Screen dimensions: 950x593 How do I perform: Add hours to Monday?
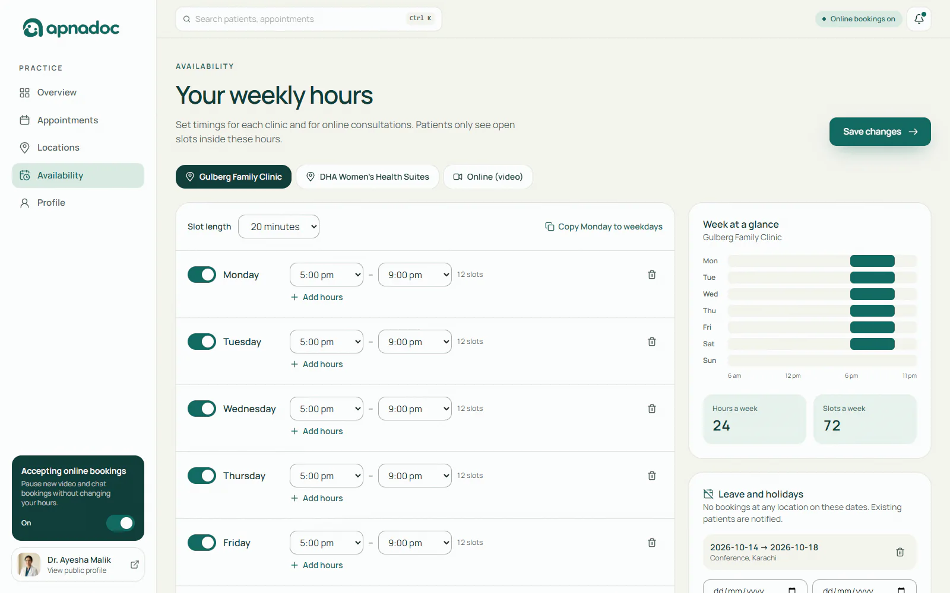point(317,297)
